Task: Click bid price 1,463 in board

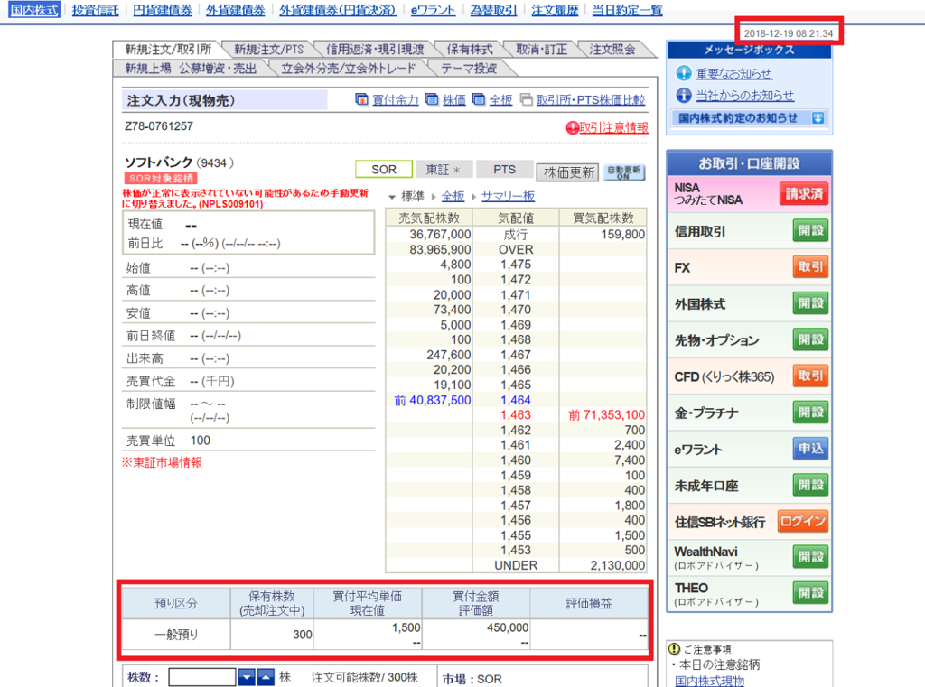Action: point(516,415)
